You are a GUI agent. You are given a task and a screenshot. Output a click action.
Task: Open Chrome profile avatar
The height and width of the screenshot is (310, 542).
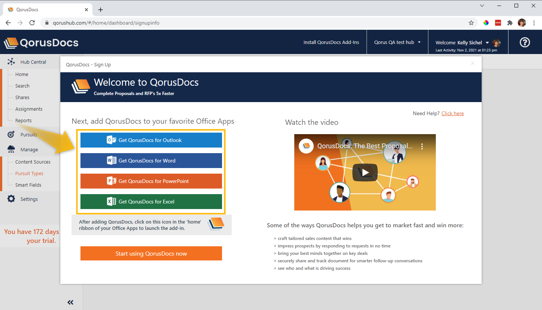click(522, 23)
